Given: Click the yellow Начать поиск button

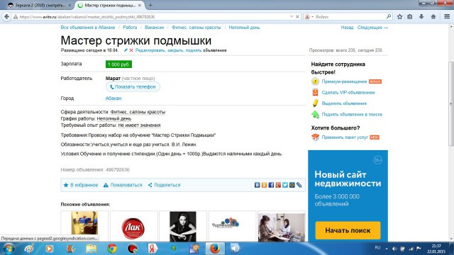Looking at the screenshot, I should pos(348,230).
